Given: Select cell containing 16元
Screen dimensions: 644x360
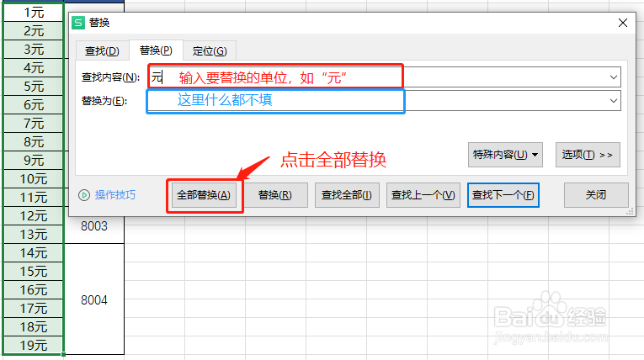Looking at the screenshot, I should [x=34, y=290].
